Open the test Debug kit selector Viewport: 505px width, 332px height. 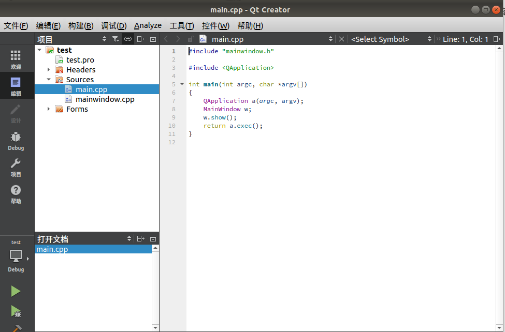tap(16, 256)
